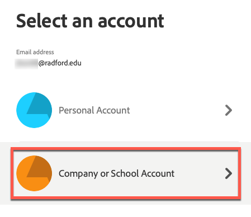
Task: Click the word "Company" in the highlighted option
Action: (78, 174)
